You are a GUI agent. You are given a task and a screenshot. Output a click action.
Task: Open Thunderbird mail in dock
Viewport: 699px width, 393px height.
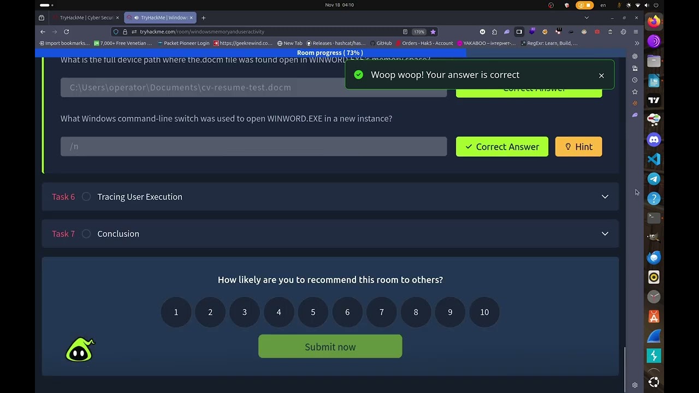(654, 258)
